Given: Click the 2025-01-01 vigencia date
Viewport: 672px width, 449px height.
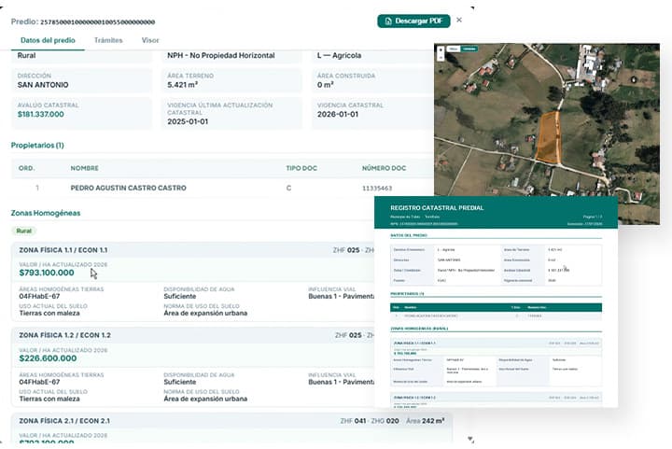Looking at the screenshot, I should coord(188,121).
